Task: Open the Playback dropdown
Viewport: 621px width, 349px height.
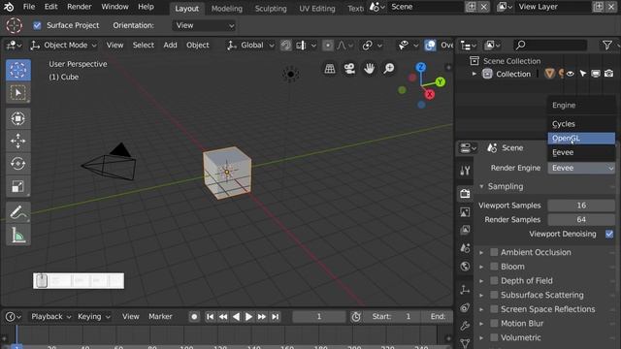Action: point(51,317)
